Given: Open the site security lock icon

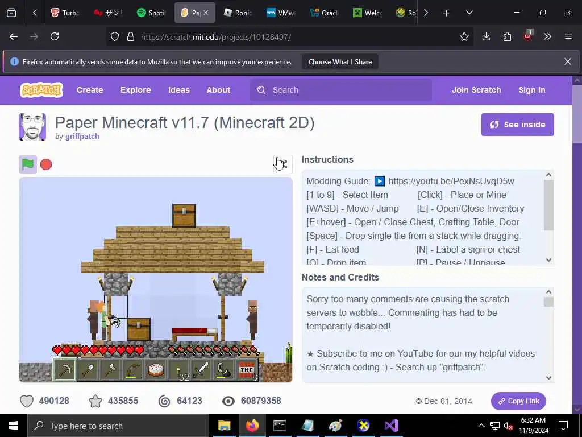Looking at the screenshot, I should (x=130, y=36).
